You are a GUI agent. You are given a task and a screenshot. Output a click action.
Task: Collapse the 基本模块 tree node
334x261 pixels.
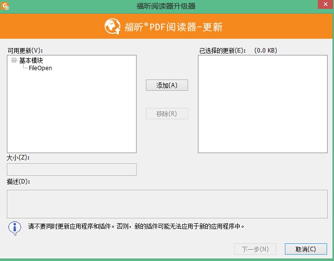point(14,60)
